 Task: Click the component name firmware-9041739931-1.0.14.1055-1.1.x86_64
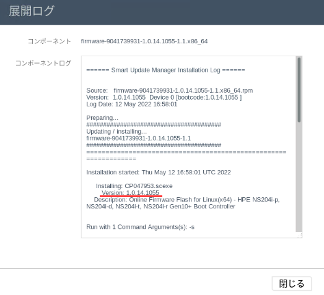tap(144, 41)
